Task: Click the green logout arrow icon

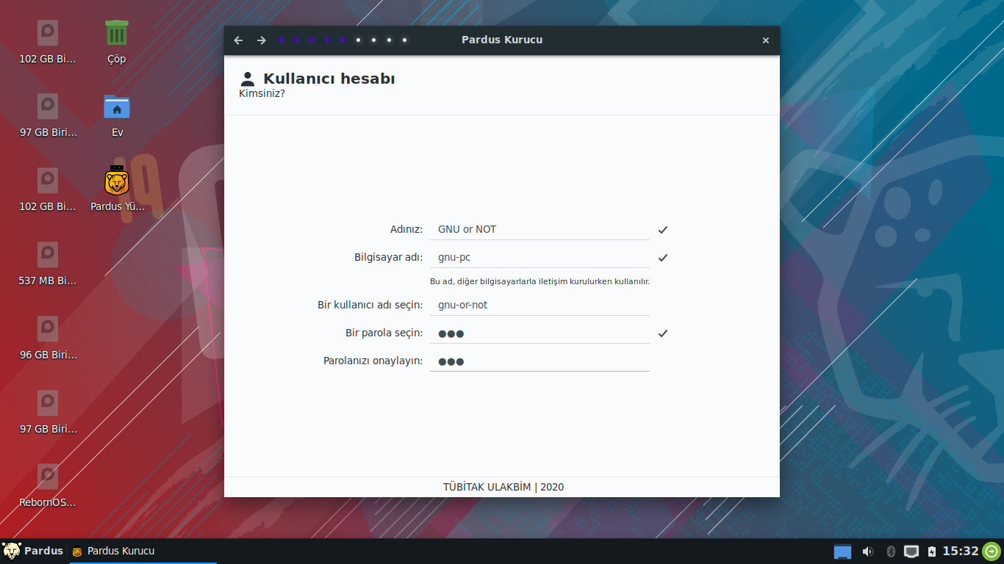Action: 992,551
